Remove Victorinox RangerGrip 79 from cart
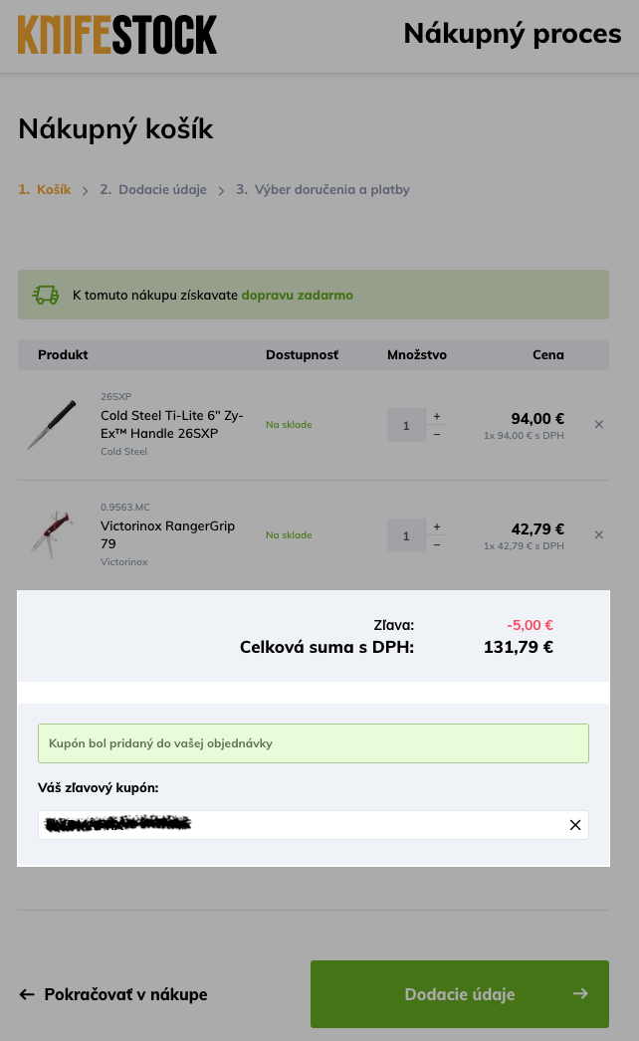The height and width of the screenshot is (1041, 639). point(599,534)
